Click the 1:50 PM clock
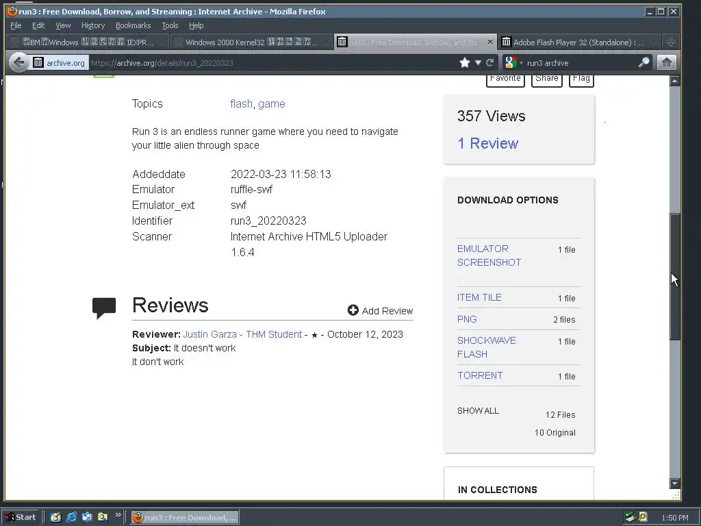Image resolution: width=701 pixels, height=526 pixels. (674, 518)
